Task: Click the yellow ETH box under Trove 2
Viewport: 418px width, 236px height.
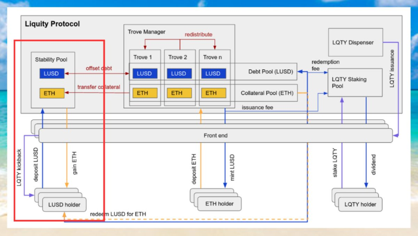Action: [179, 93]
